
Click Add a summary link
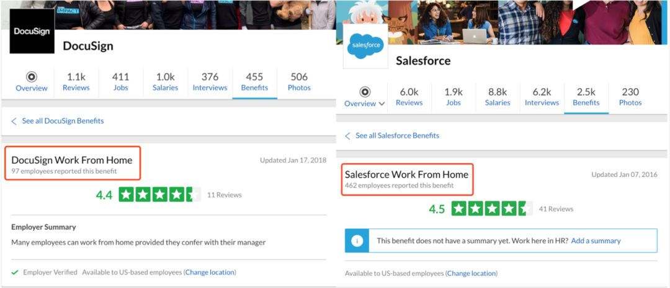click(596, 241)
